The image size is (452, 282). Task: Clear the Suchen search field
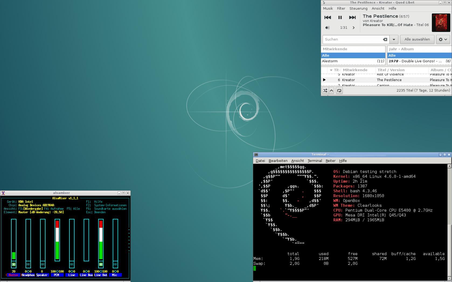pos(385,39)
